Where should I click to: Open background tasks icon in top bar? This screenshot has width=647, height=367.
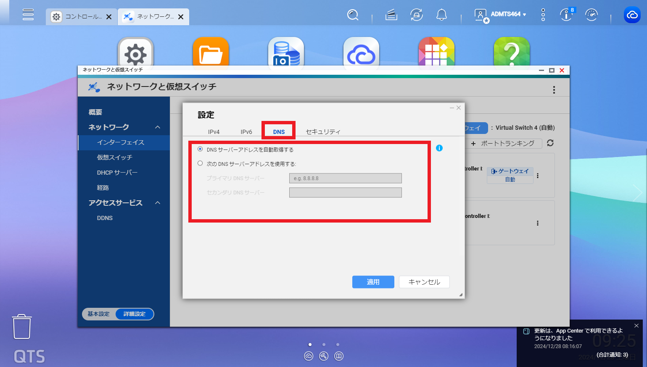pyautogui.click(x=391, y=15)
